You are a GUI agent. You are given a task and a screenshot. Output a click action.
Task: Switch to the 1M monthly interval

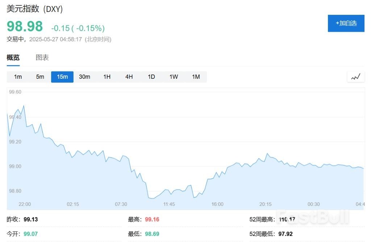tap(196, 77)
